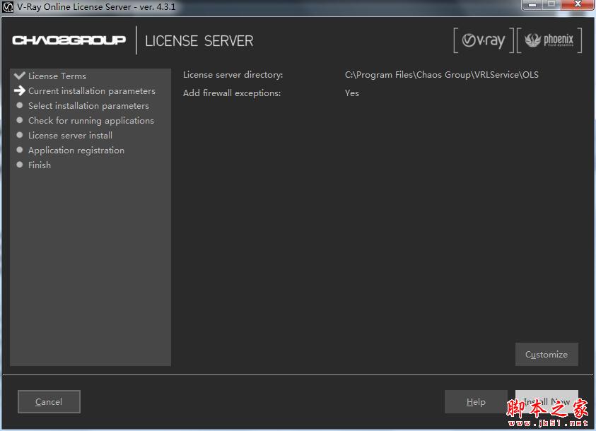Start installation with Install Now
Image resolution: width=596 pixels, height=431 pixels.
pyautogui.click(x=547, y=401)
